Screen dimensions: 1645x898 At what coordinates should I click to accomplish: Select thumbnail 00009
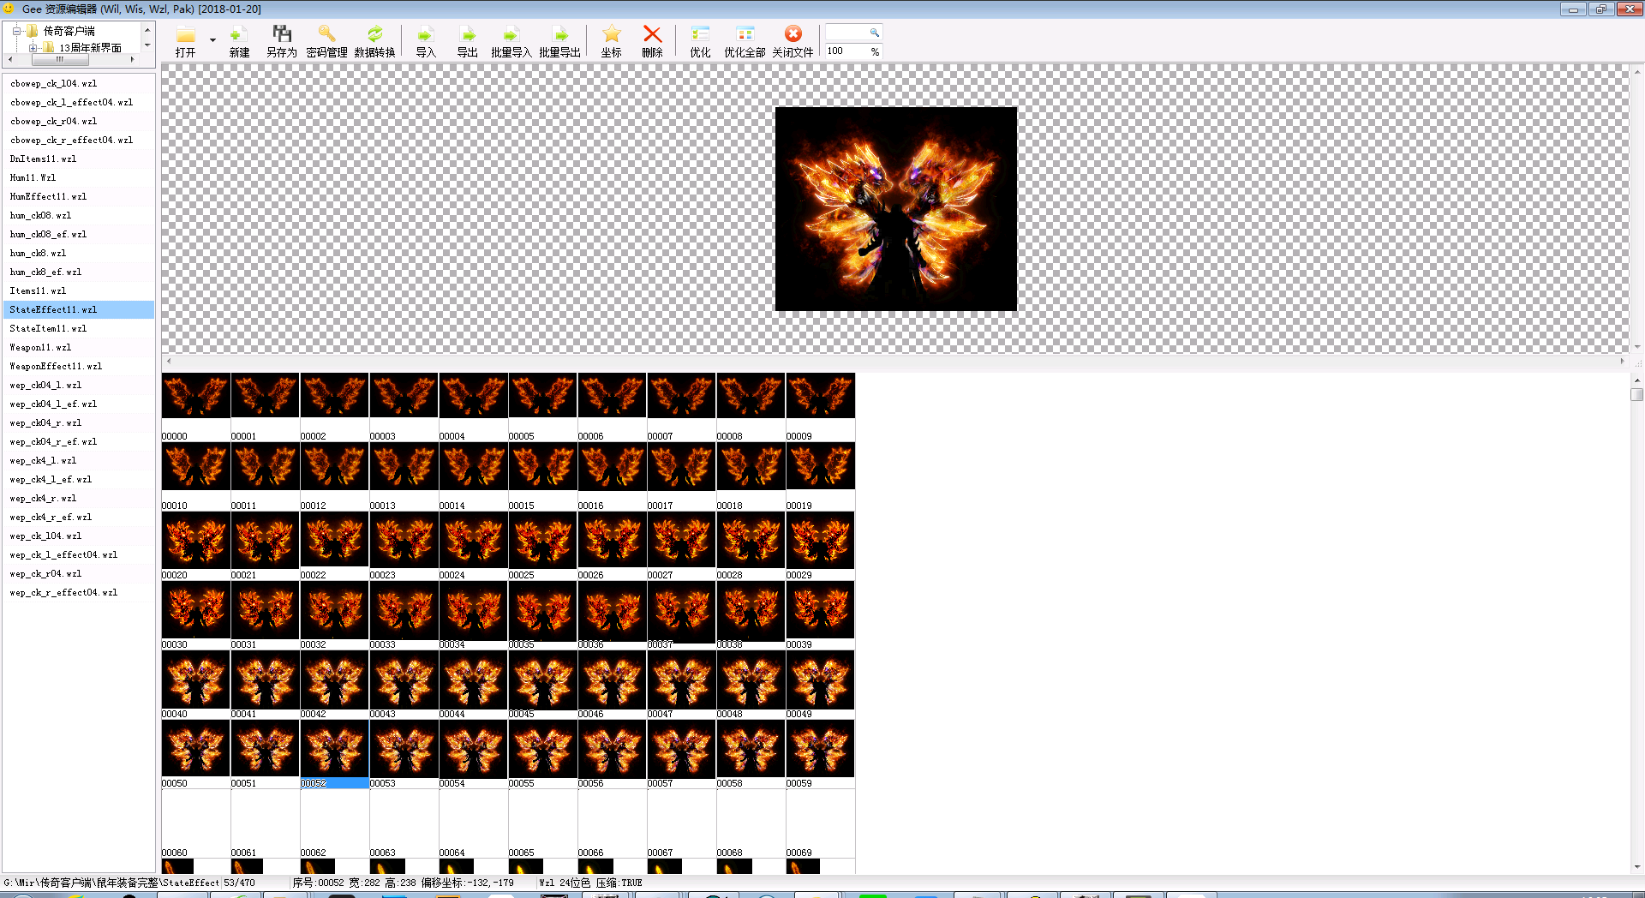click(x=820, y=406)
